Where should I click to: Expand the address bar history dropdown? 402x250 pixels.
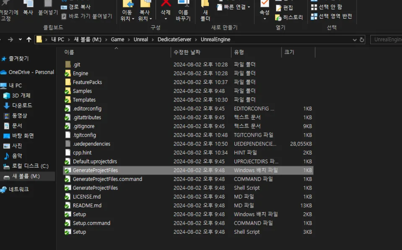coord(354,40)
